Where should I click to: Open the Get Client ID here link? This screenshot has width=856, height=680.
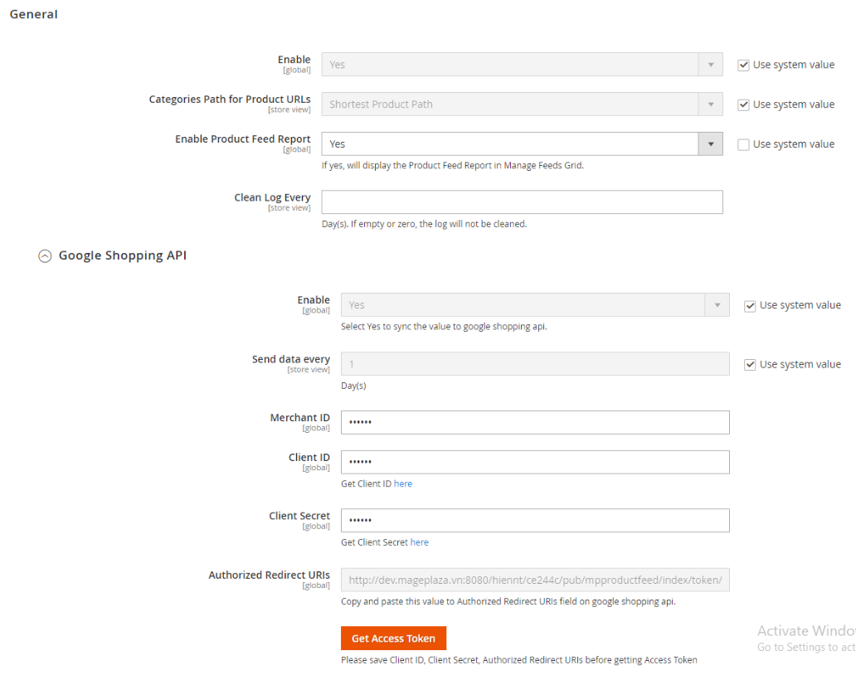[x=402, y=484]
